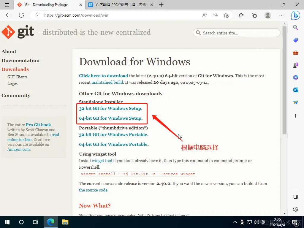304x228 pixels.
Task: Close the 百度翻译 tab
Action: click(x=152, y=5)
